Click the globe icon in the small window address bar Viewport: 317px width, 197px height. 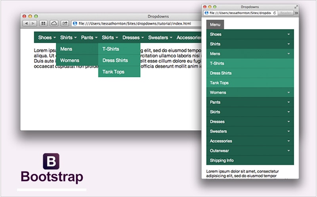[x=206, y=13]
